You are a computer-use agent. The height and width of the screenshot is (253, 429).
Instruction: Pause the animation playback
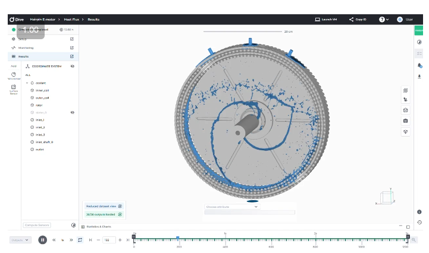coord(43,240)
